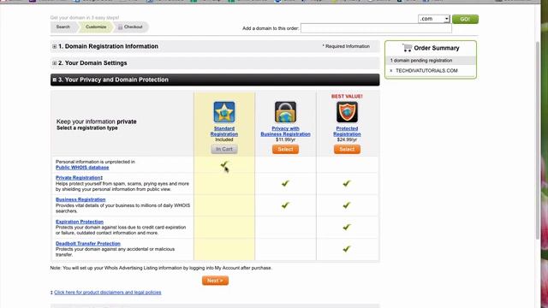The image size is (548, 308).
Task: Select Protected Registration plan button
Action: pos(347,149)
